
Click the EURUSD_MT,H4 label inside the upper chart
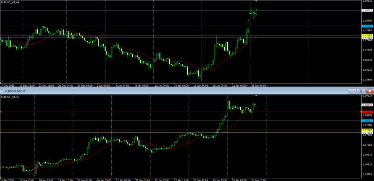[x=11, y=2]
